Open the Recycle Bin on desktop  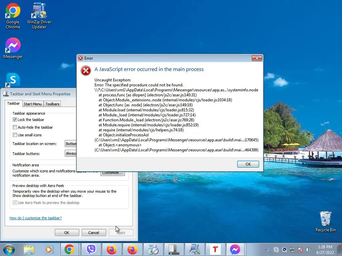click(x=325, y=222)
